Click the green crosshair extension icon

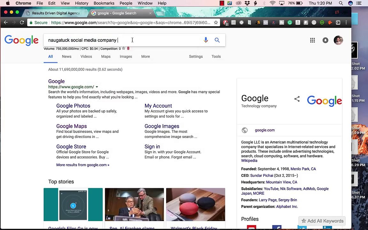[x=322, y=23]
